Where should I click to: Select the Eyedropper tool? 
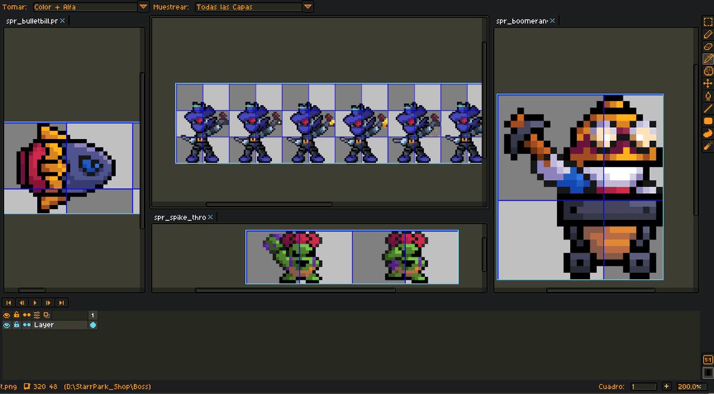(708, 59)
